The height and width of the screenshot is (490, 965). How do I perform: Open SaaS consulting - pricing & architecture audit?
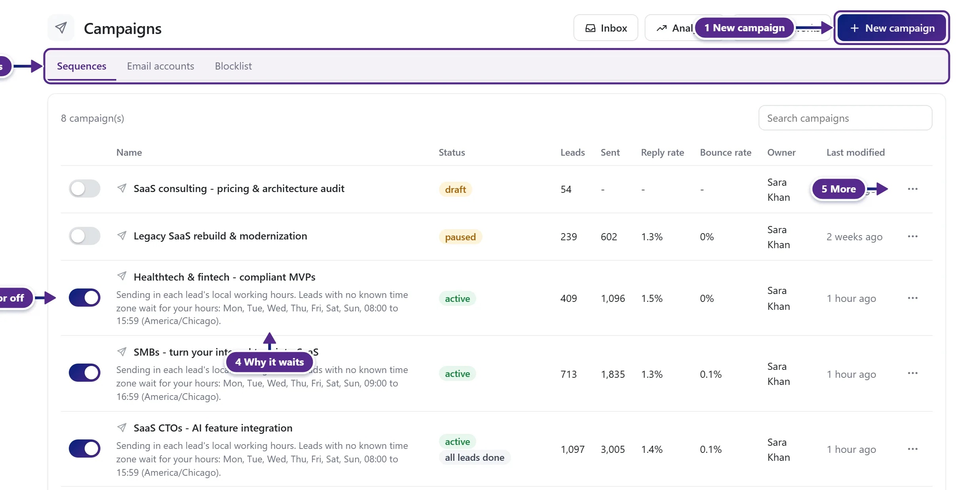[239, 188]
